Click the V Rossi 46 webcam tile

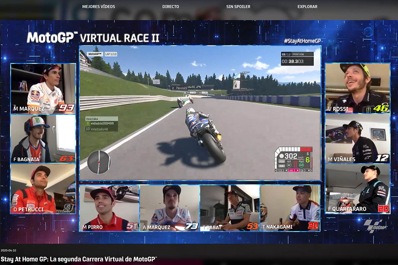coord(357,88)
